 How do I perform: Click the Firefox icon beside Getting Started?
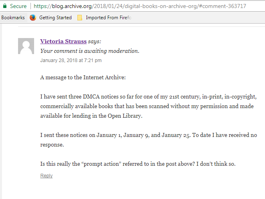click(x=33, y=18)
